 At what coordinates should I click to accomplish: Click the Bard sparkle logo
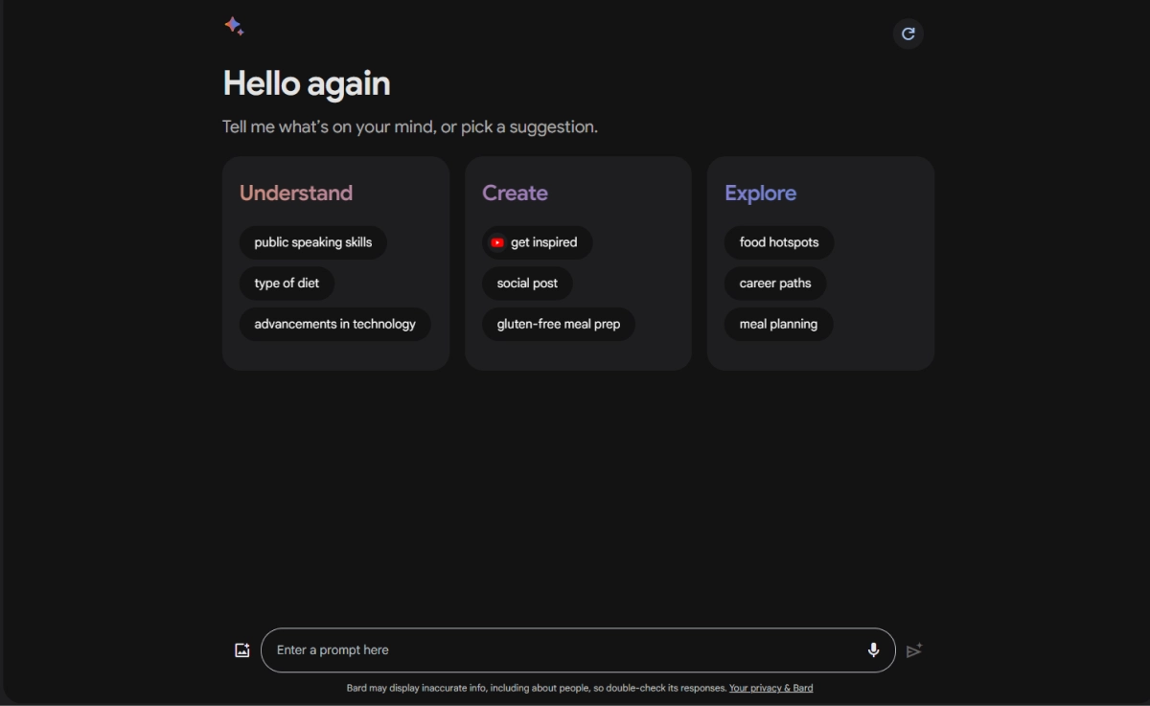point(234,26)
